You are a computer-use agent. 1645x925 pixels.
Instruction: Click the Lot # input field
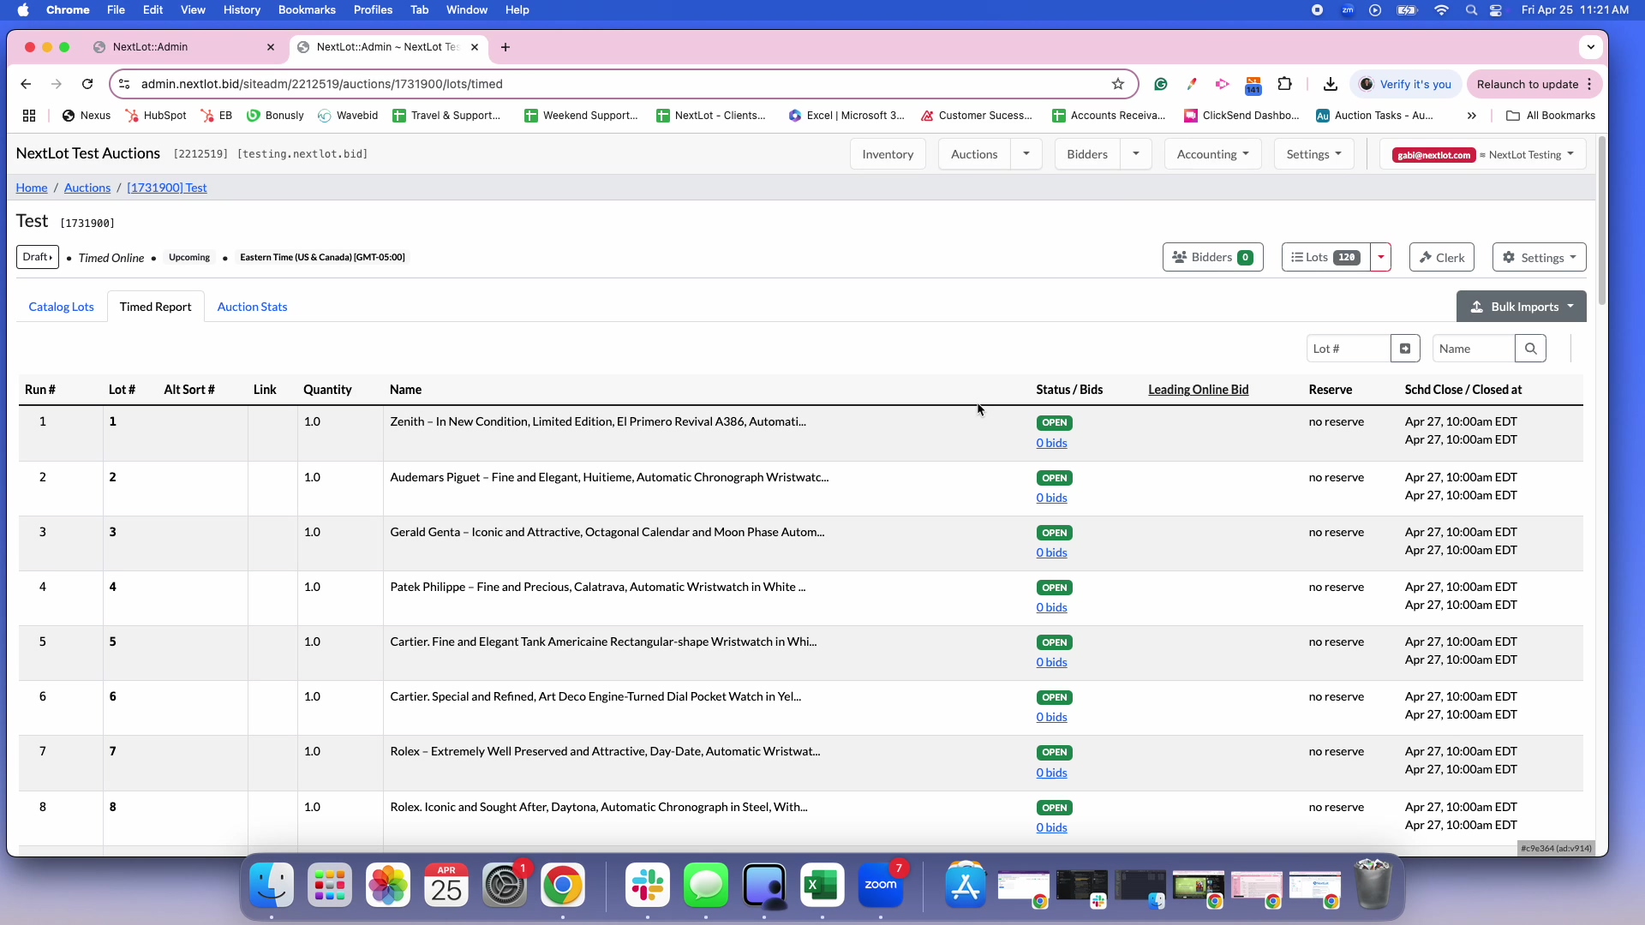click(1348, 349)
